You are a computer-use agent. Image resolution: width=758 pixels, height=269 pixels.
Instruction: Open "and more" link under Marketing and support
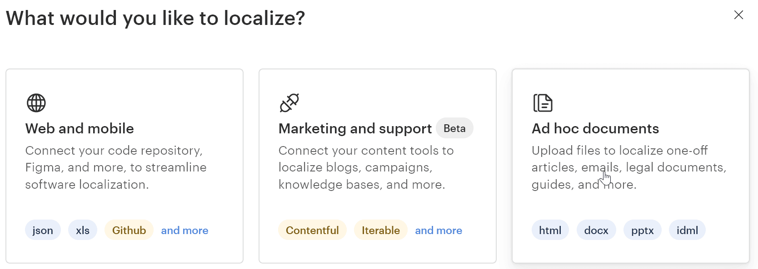(x=439, y=230)
